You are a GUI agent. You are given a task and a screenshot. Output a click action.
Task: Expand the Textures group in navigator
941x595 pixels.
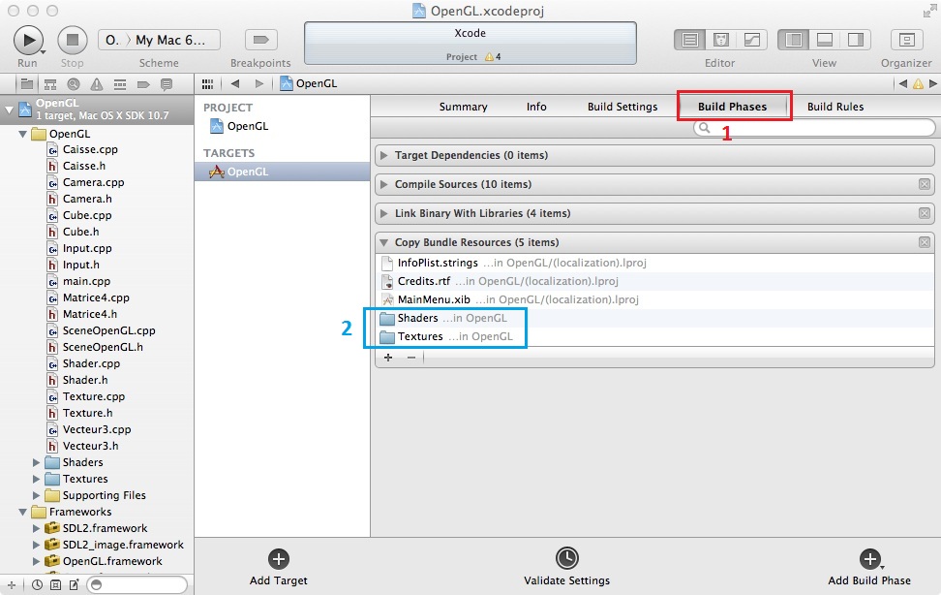pos(36,479)
